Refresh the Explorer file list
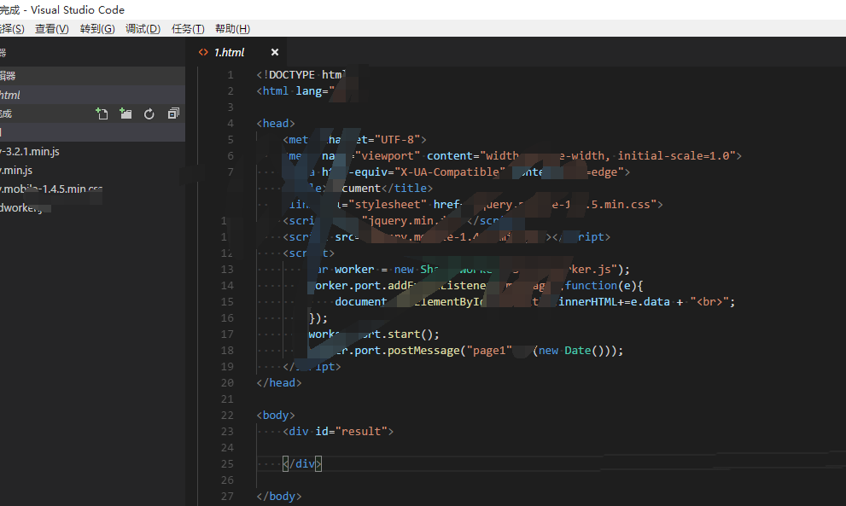Screen dimensions: 846x506 pyautogui.click(x=149, y=113)
